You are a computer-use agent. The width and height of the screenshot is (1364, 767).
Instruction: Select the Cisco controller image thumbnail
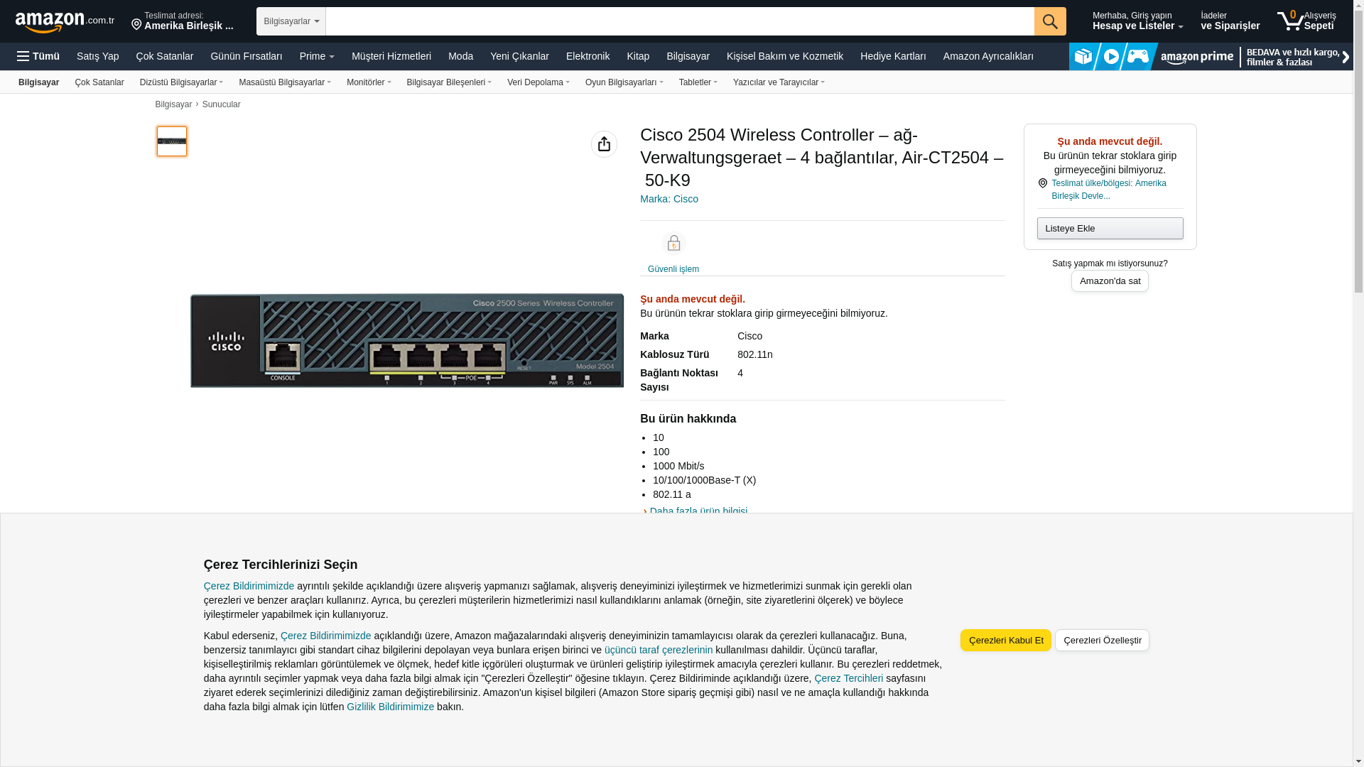click(172, 141)
